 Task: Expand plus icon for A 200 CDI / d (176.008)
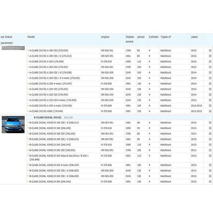(x=210, y=72)
